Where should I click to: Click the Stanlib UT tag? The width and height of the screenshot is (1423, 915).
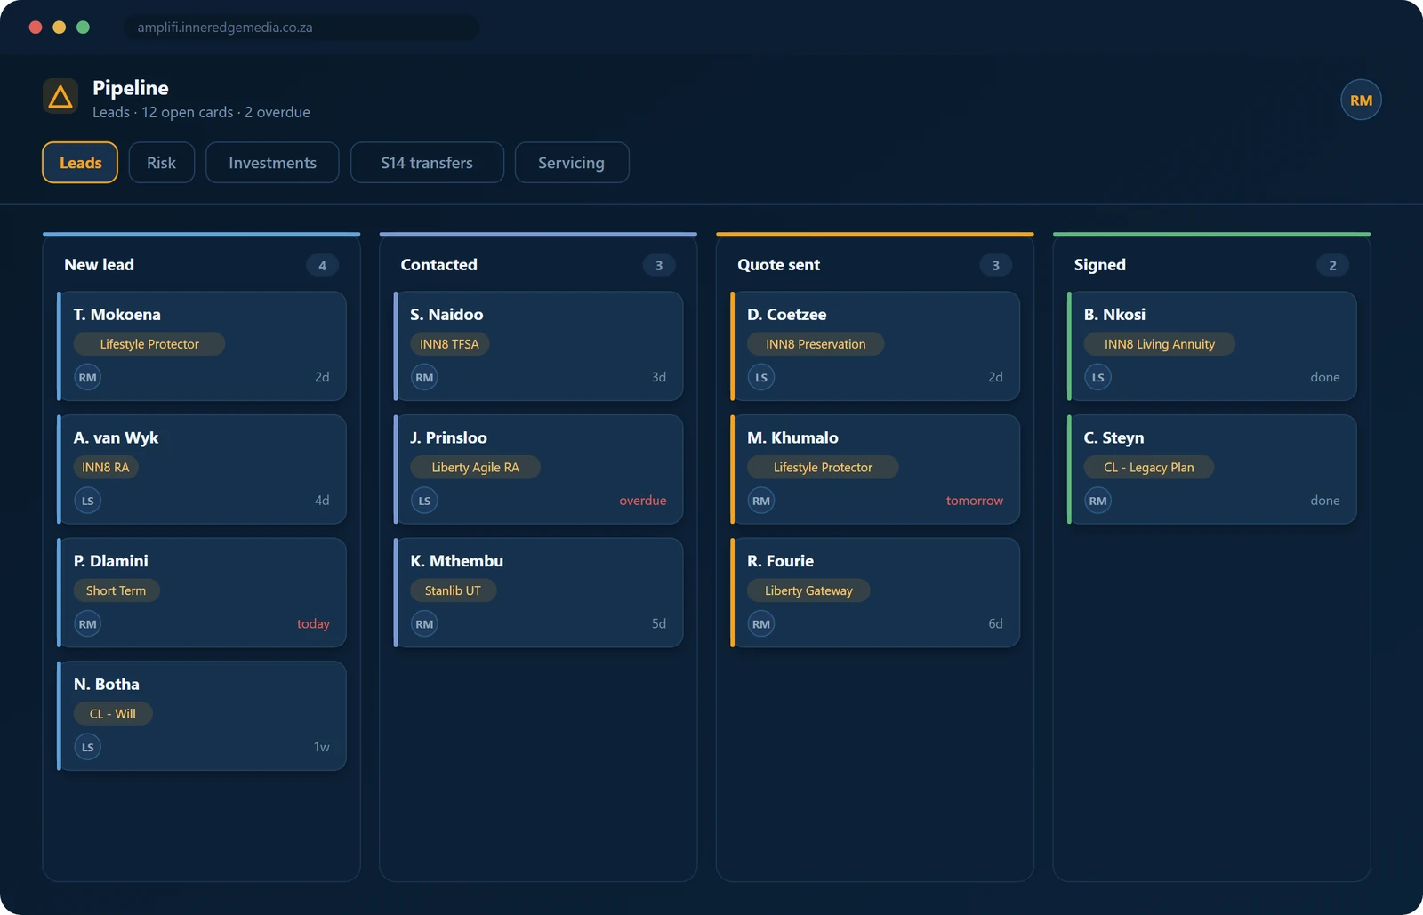coord(453,590)
